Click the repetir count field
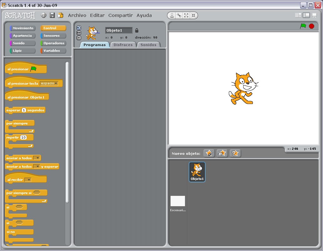Viewport: 323px width, 251px height. tap(23, 137)
